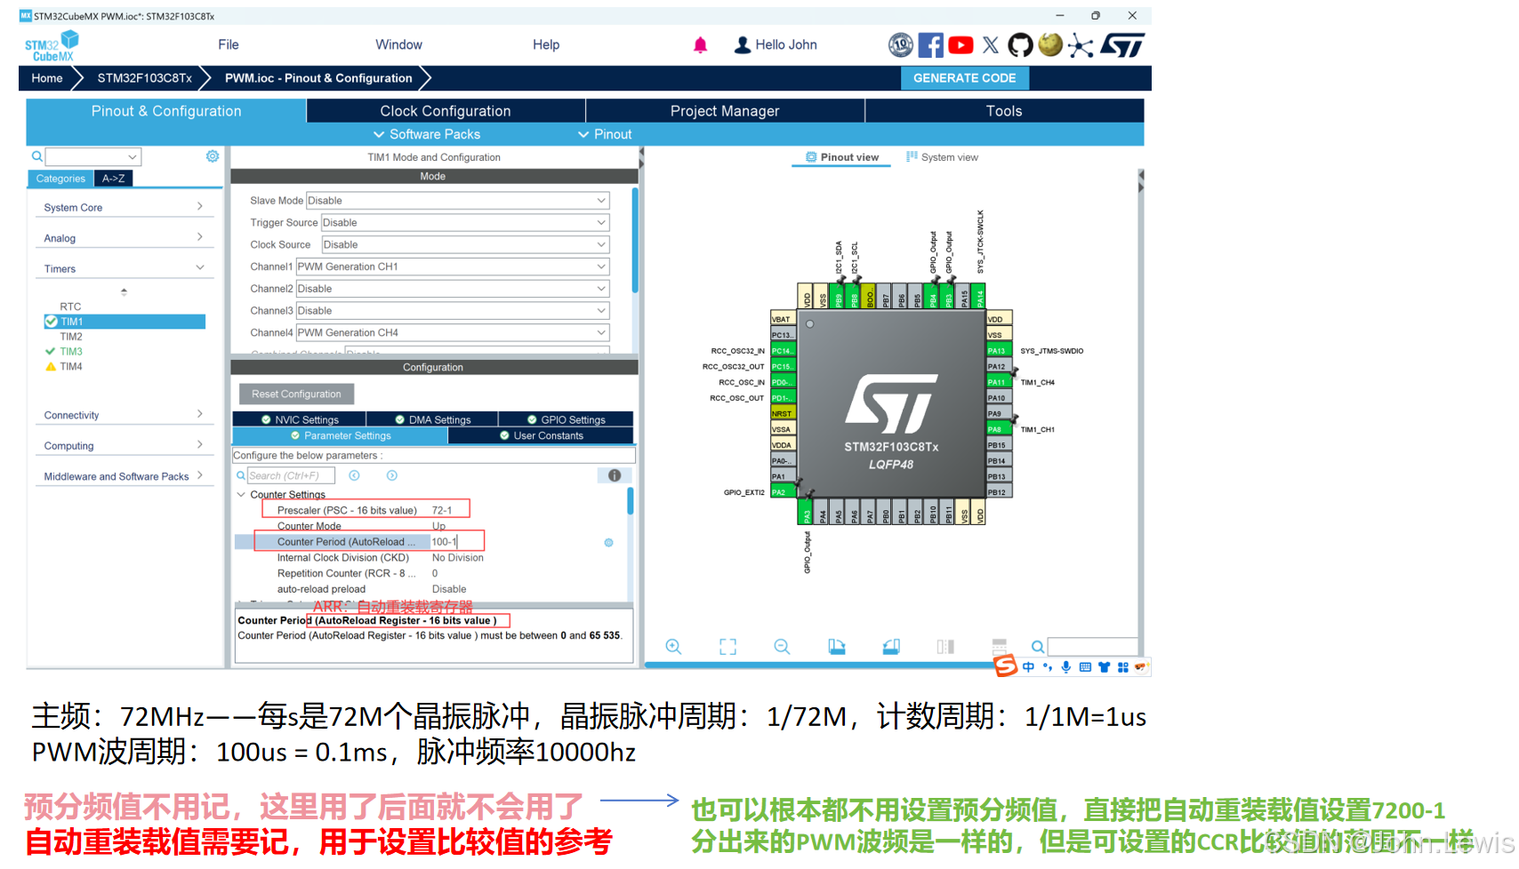Open the Sogou soft keyboard icon
The width and height of the screenshot is (1519, 869).
tap(1085, 667)
